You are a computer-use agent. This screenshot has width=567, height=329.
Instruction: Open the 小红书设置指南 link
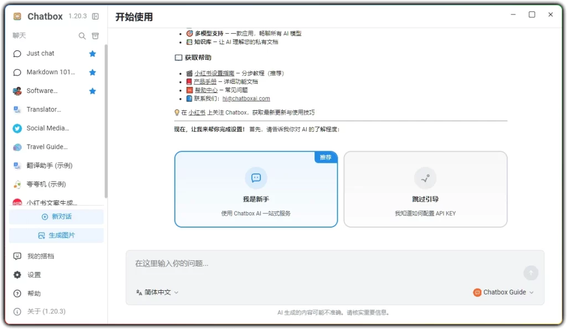pyautogui.click(x=214, y=74)
